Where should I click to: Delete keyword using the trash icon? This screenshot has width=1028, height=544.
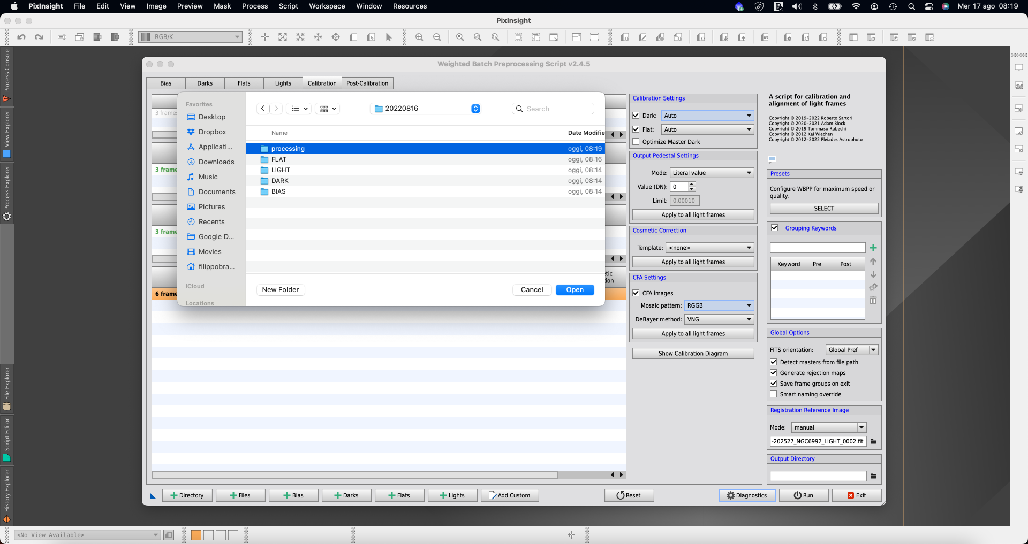[873, 301]
